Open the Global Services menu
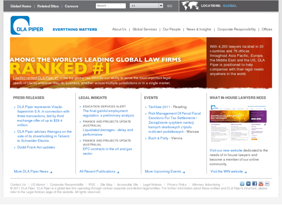The height and width of the screenshot is (211, 282). point(145,29)
